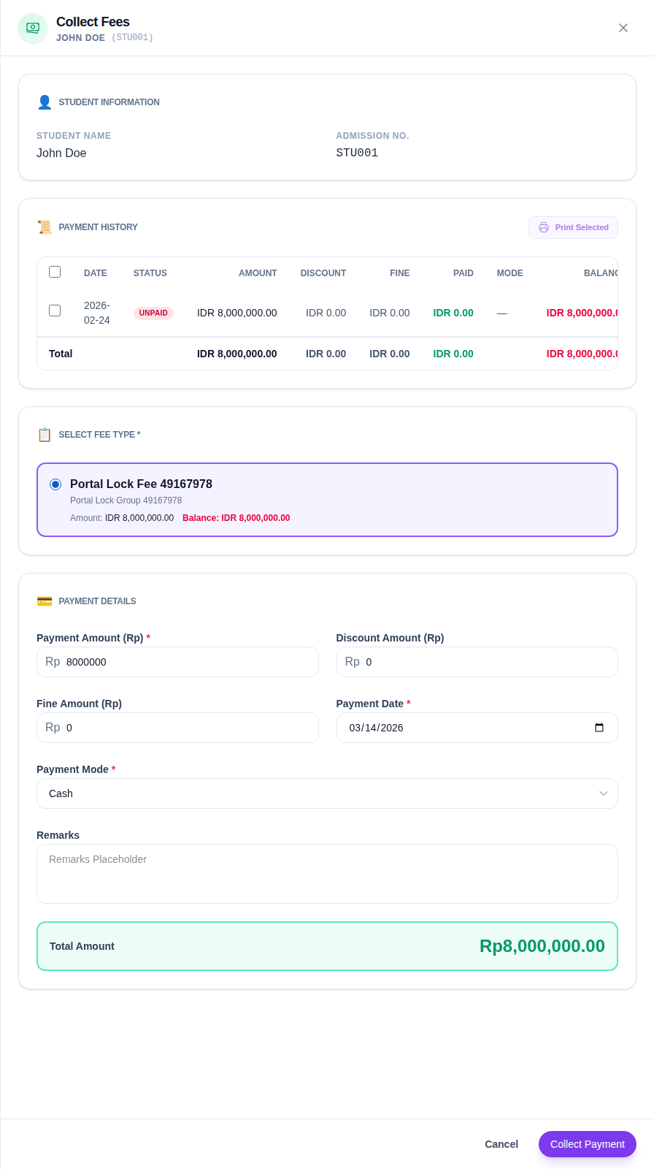Viewport: 654px width, 1169px height.
Task: Close the Collect Fees dialog
Action: 623,28
